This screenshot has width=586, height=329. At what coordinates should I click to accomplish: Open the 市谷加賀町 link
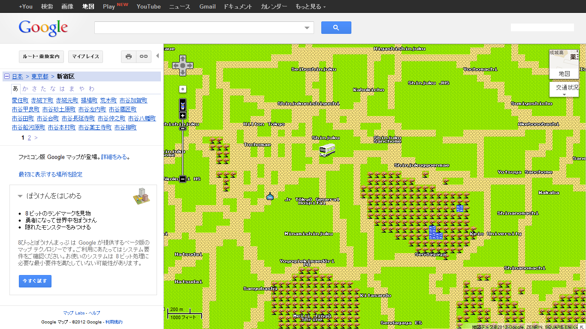pyautogui.click(x=133, y=100)
